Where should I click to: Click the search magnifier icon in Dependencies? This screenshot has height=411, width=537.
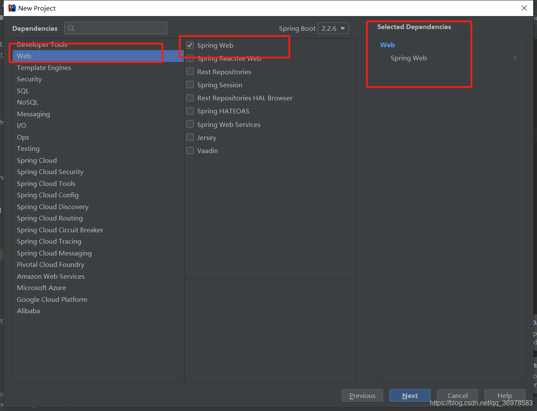click(x=71, y=28)
